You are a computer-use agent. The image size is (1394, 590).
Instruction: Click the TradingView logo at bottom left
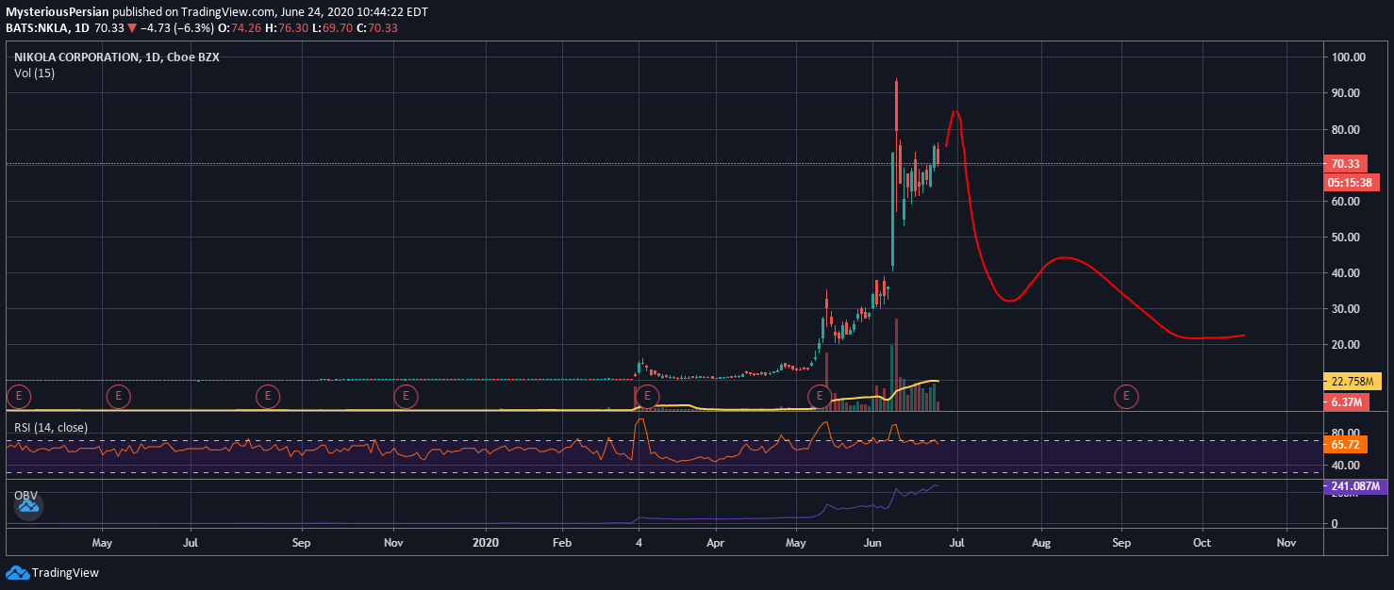pos(52,572)
